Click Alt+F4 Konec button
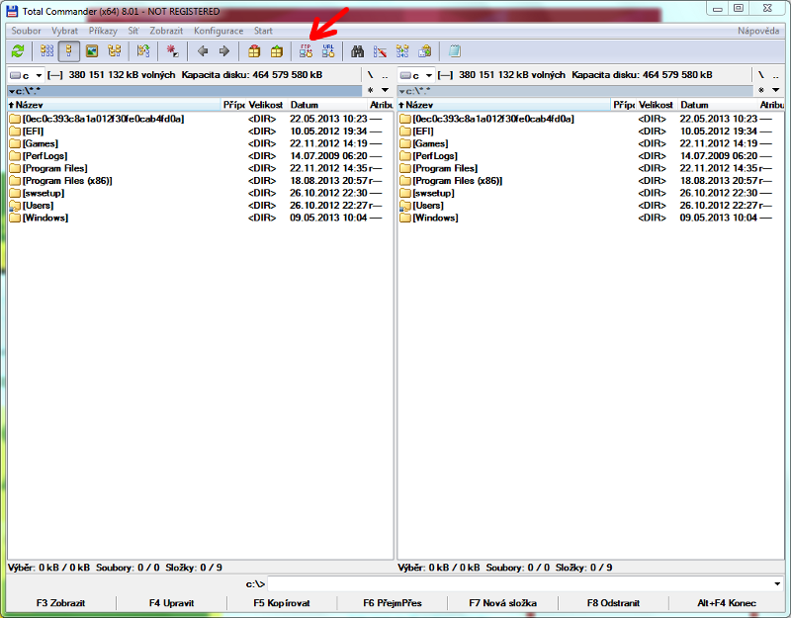791x618 pixels. (727, 603)
